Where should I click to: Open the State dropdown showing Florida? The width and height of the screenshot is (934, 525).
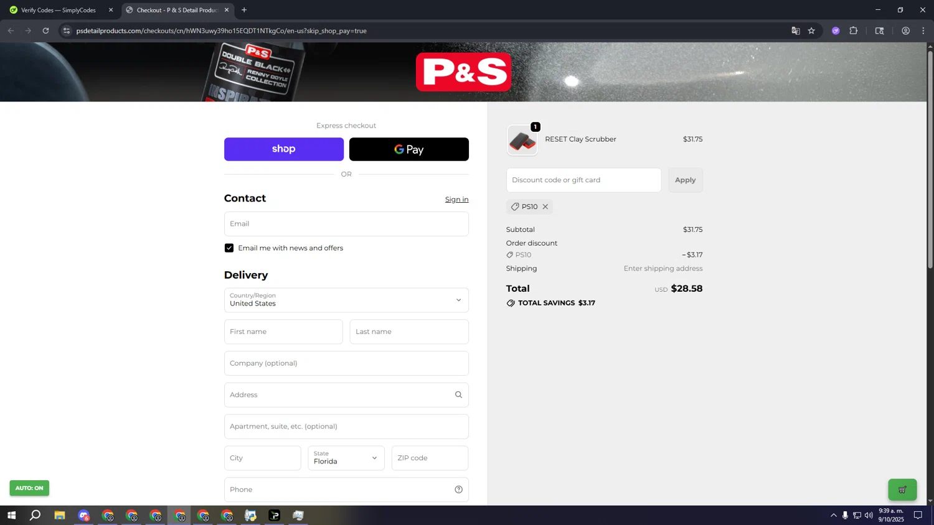[x=346, y=458]
